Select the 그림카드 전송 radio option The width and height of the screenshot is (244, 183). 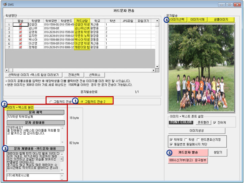(x=51, y=102)
